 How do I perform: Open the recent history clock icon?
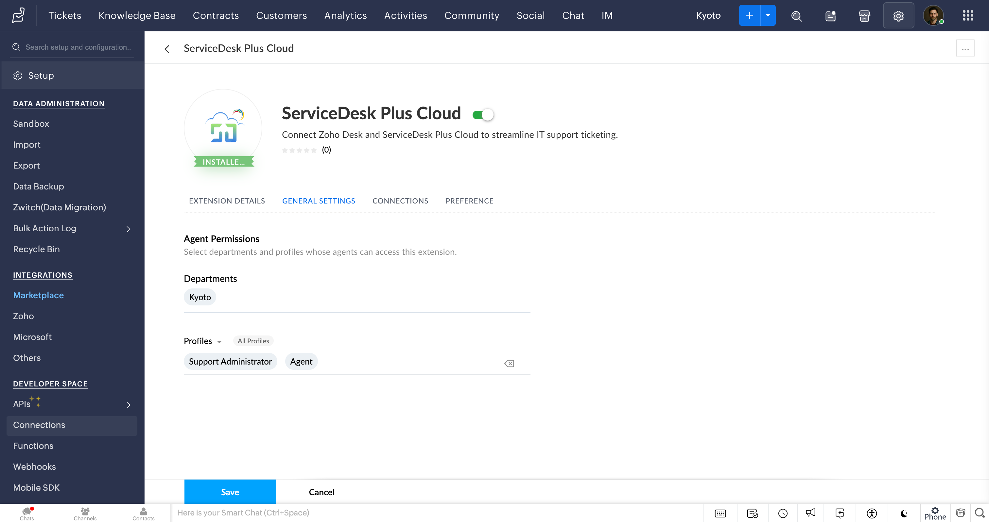783,513
